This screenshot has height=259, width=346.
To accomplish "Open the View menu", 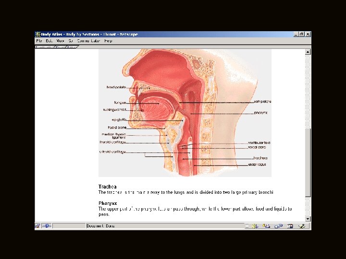I will (60, 41).
